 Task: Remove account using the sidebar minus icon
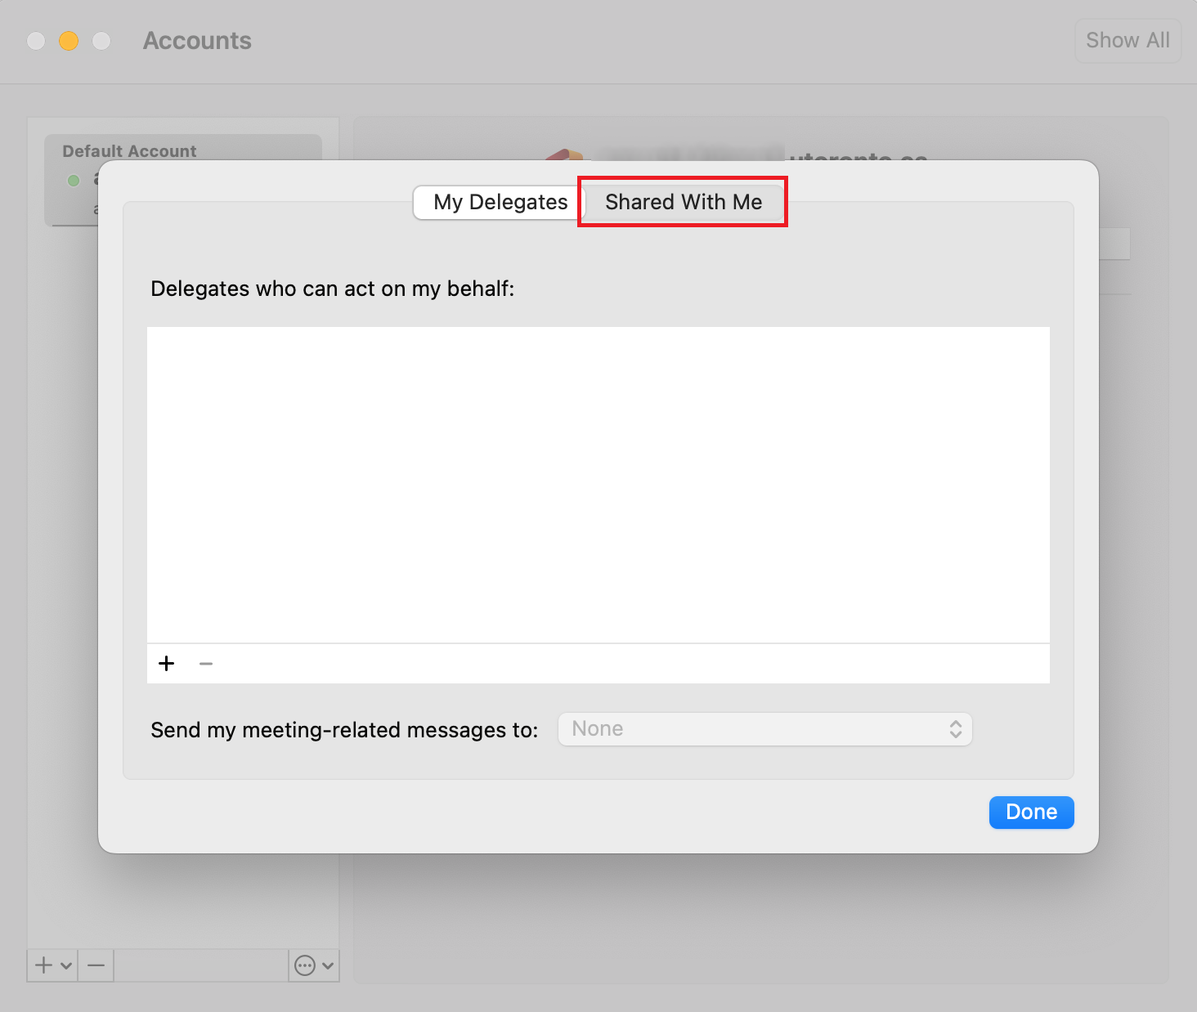[96, 965]
